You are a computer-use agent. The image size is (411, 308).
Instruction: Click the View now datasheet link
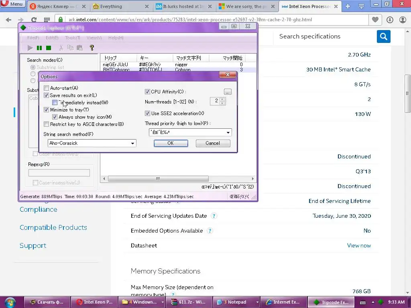pyautogui.click(x=359, y=246)
